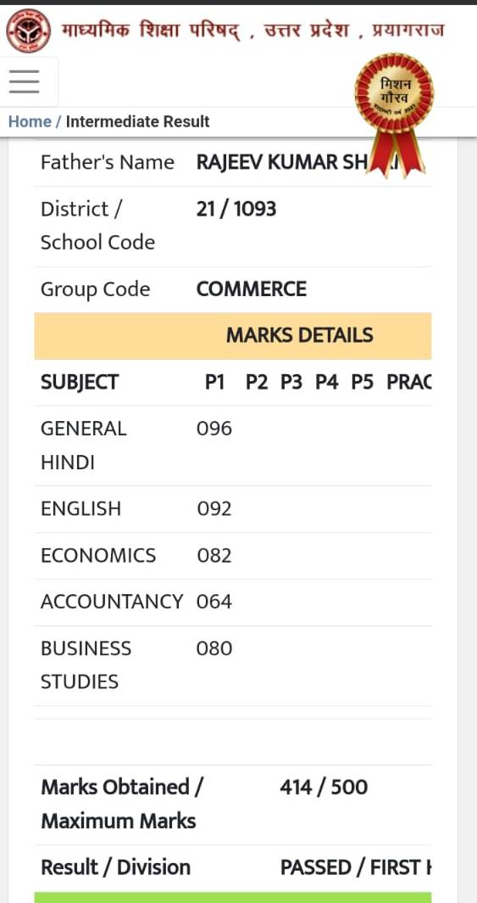Select the BUSINESS STUDIES row

click(x=233, y=665)
